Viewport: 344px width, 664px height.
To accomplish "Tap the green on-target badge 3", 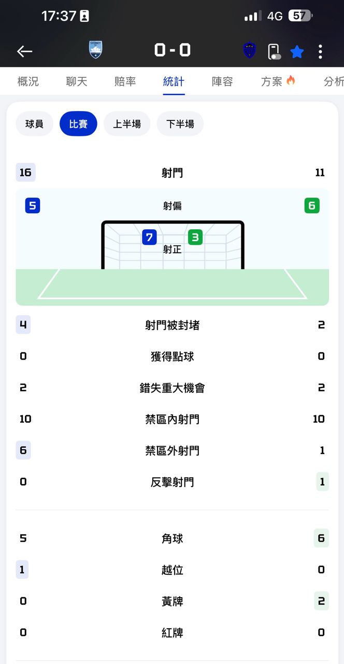I will click(x=195, y=238).
